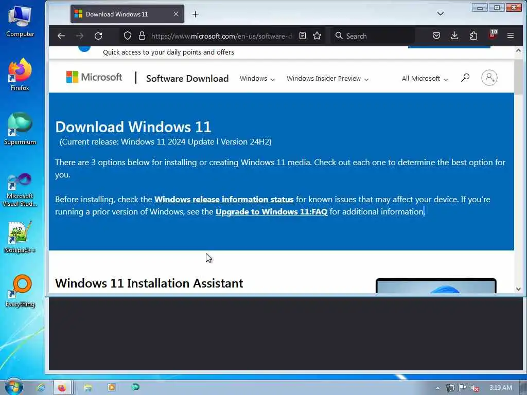Expand the Windows navigation menu
Viewport: 527px width, 395px height.
pos(257,79)
